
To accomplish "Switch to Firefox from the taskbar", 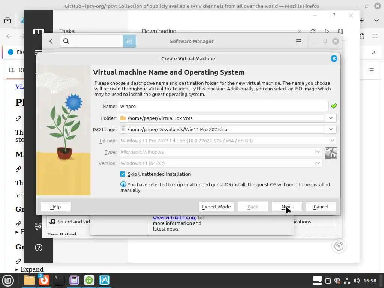I will (x=44, y=280).
